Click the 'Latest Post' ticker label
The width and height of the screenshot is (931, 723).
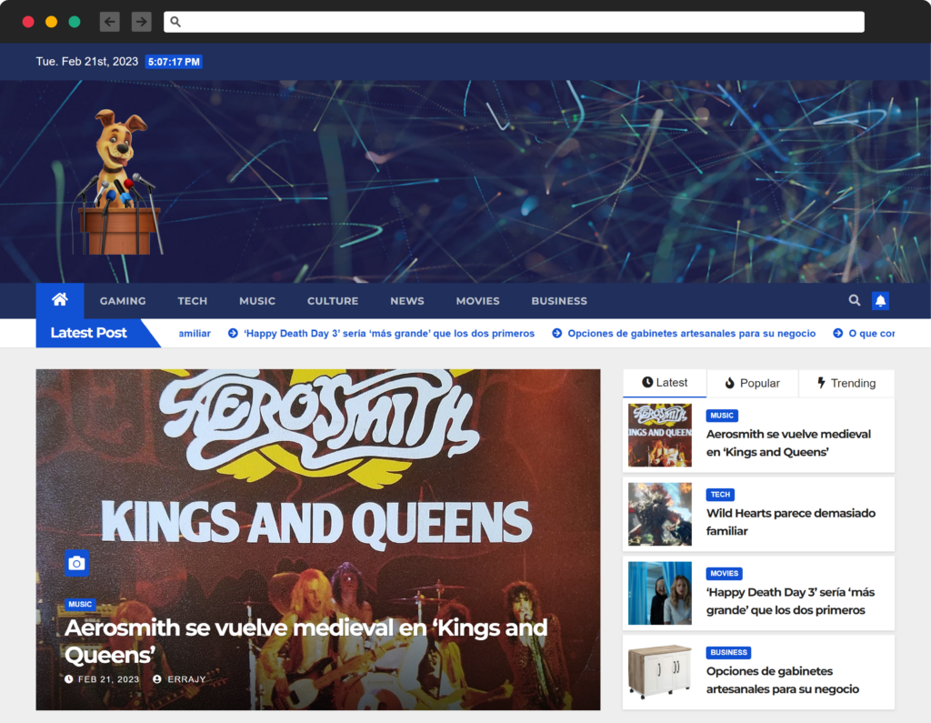coord(88,333)
